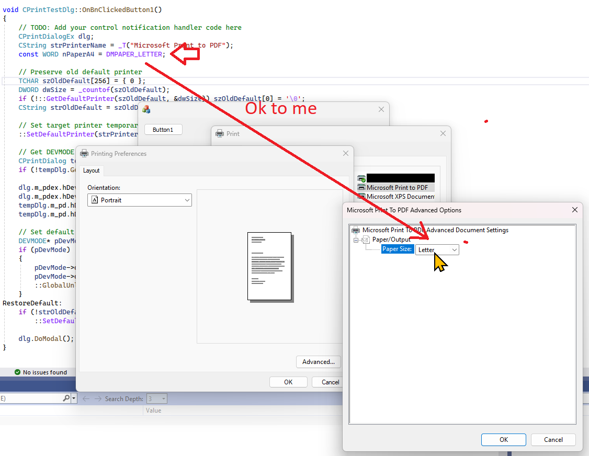Open the Orientation dropdown set to Portrait
The image size is (589, 456).
tap(139, 200)
